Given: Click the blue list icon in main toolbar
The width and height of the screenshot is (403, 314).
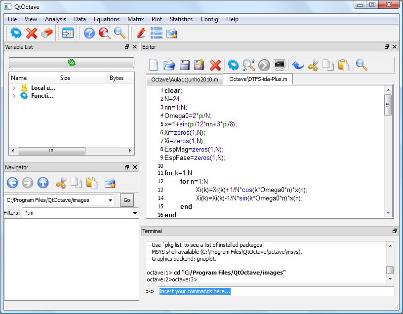Looking at the screenshot, I should 157,33.
